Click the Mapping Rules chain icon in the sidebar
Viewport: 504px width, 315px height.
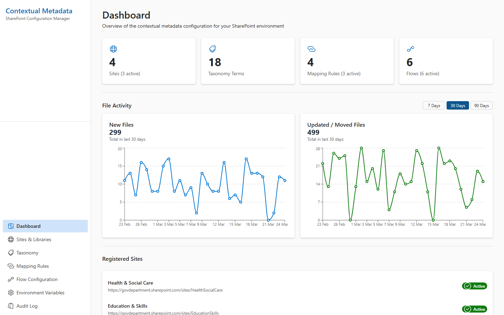click(10, 266)
